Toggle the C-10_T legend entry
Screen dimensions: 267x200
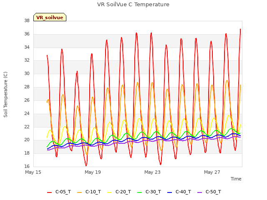[89, 192]
